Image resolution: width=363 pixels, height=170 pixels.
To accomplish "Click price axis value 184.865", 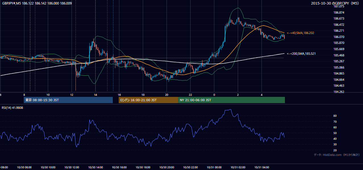I will (x=339, y=73).
